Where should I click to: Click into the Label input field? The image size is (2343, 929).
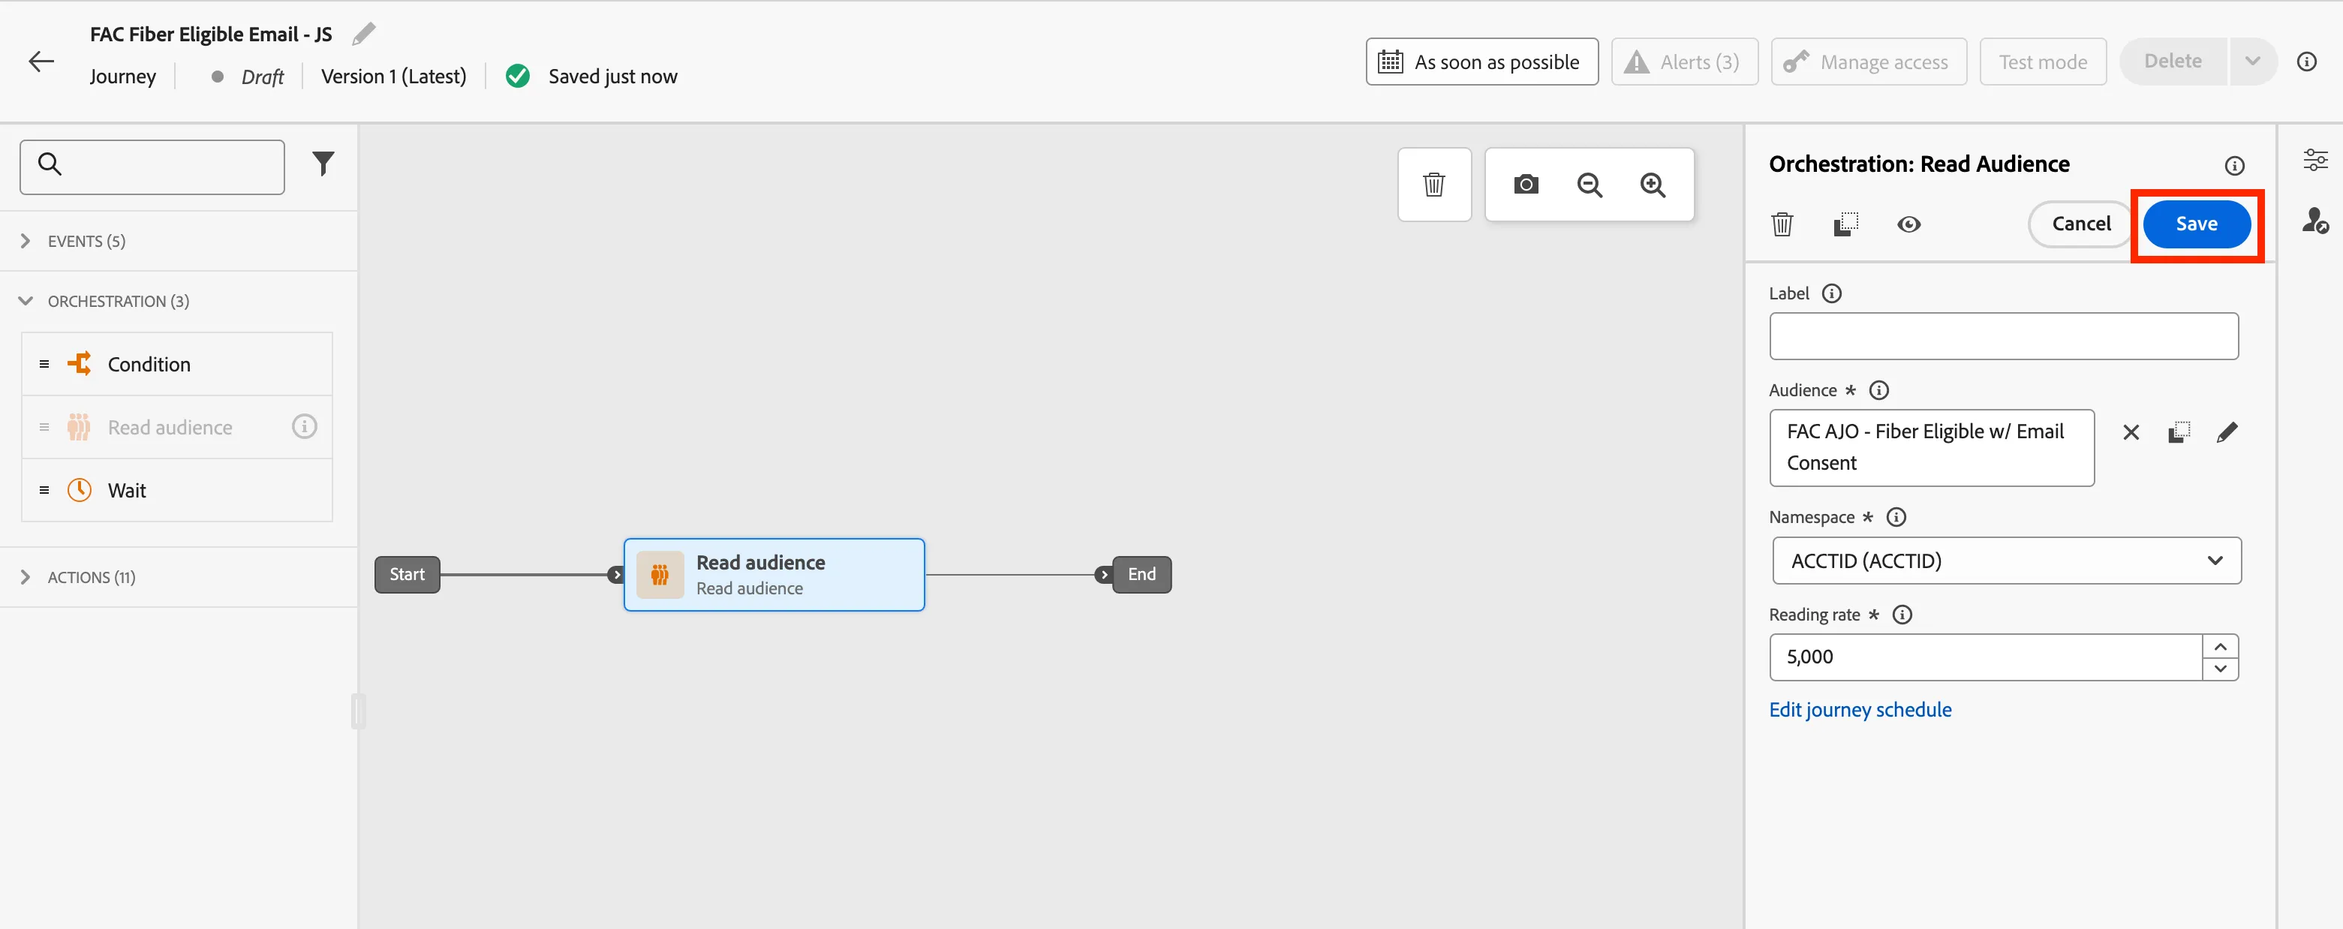coord(2003,337)
